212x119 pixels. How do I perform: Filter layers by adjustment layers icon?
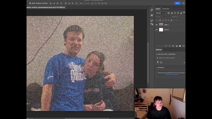(x=172, y=13)
